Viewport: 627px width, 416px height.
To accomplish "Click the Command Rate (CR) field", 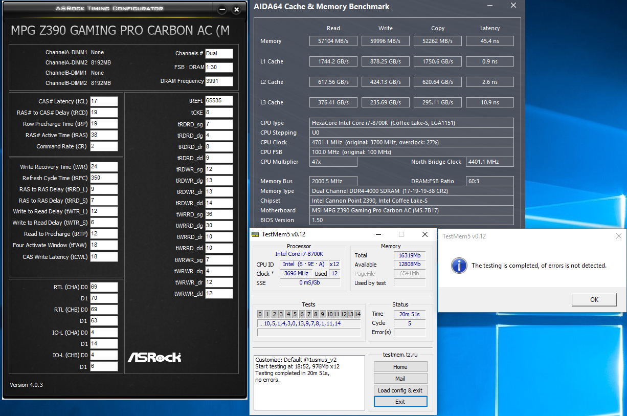I will (x=104, y=146).
